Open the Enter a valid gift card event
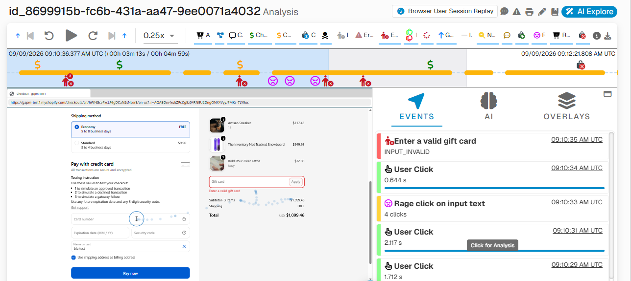Screen dimensions: 631x281 492,146
